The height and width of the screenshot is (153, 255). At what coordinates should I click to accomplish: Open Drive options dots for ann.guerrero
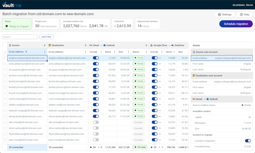(x=160, y=70)
